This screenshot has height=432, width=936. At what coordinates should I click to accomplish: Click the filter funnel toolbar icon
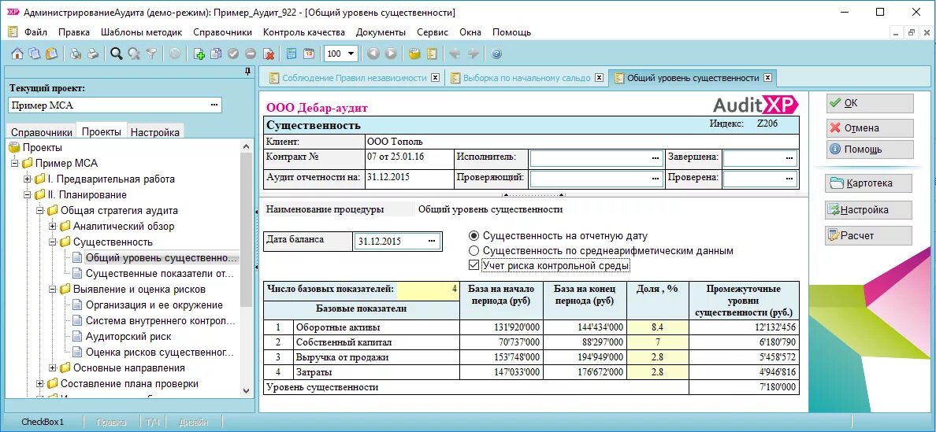point(151,54)
